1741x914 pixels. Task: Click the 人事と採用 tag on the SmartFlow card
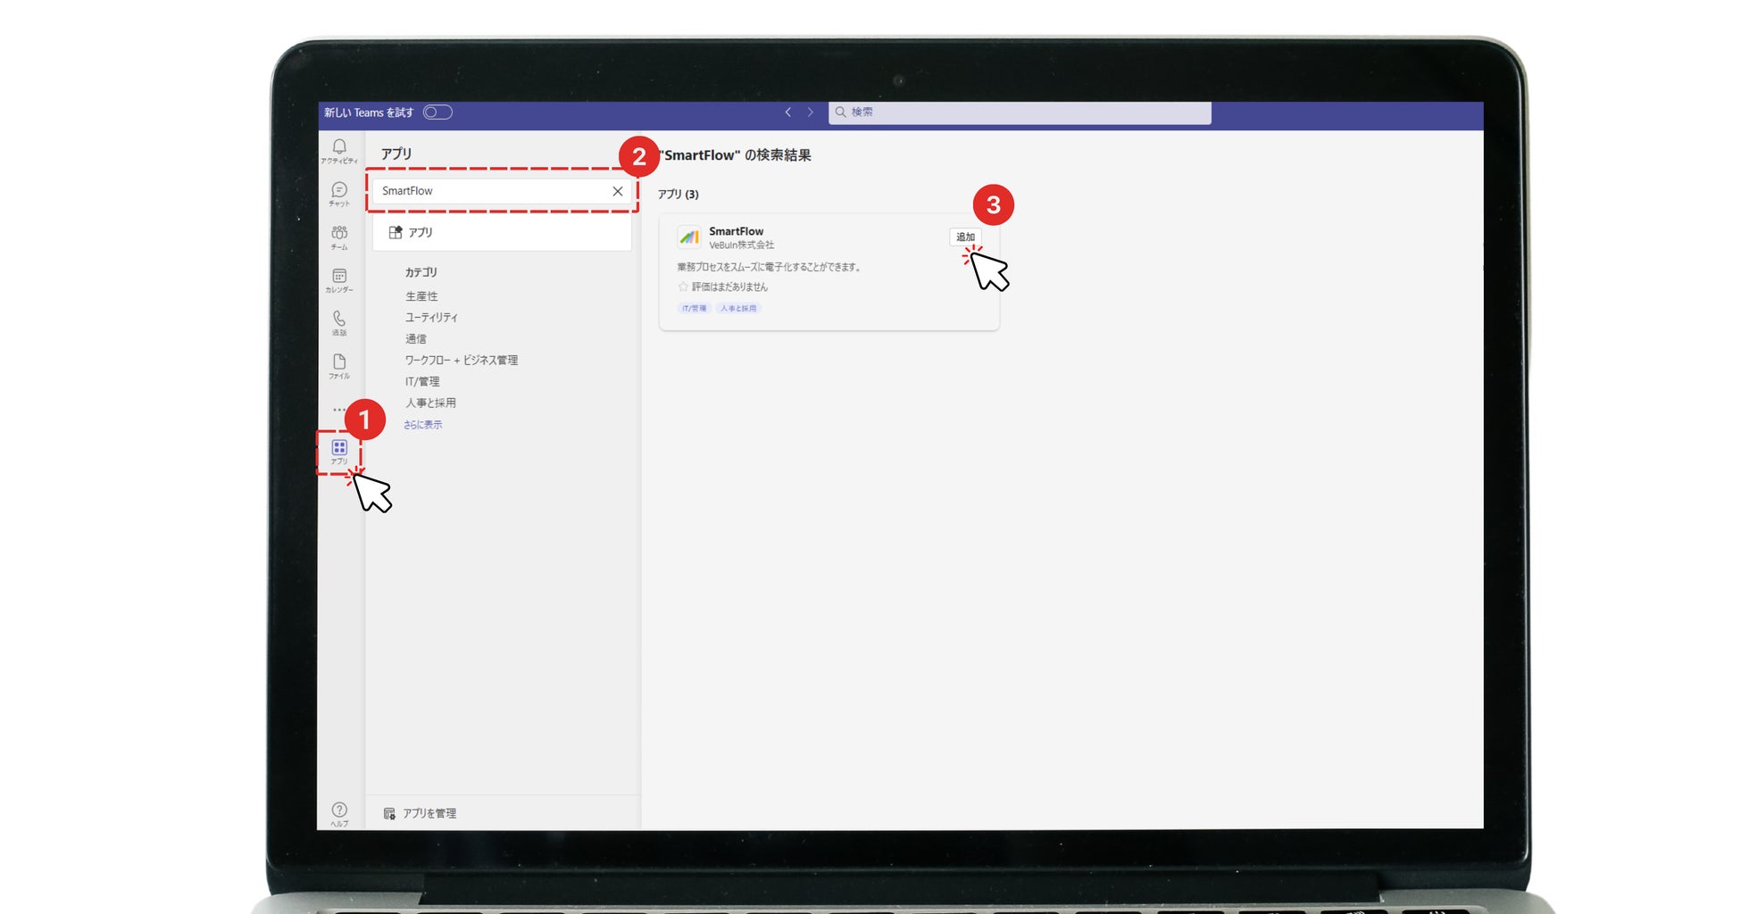[x=738, y=308]
